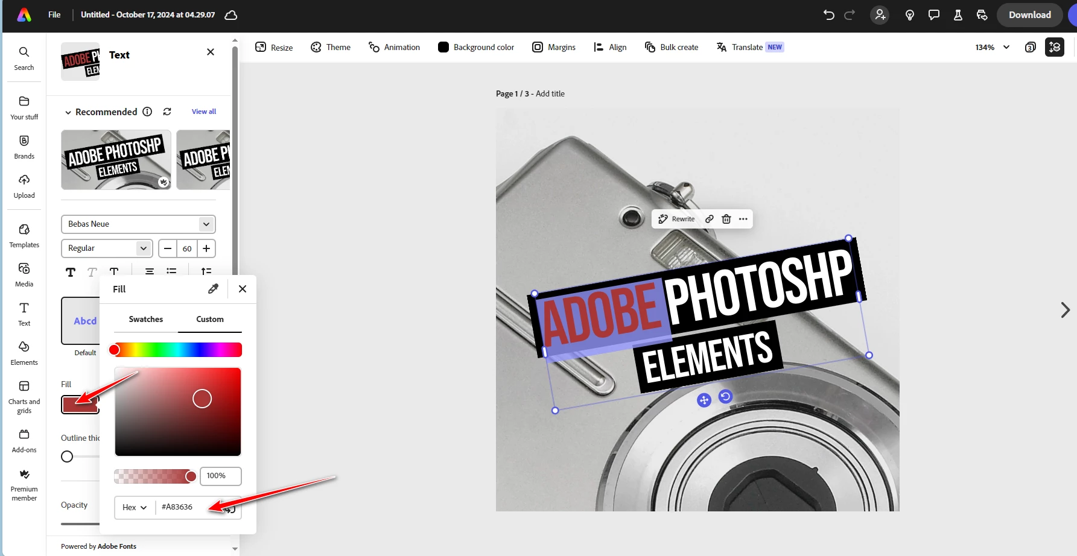
Task: Adjust the color opacity slider handle
Action: [191, 476]
